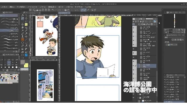This screenshot has width=187, height=105.
Task: Open the 選択範囲 menu
Action: 52,7
